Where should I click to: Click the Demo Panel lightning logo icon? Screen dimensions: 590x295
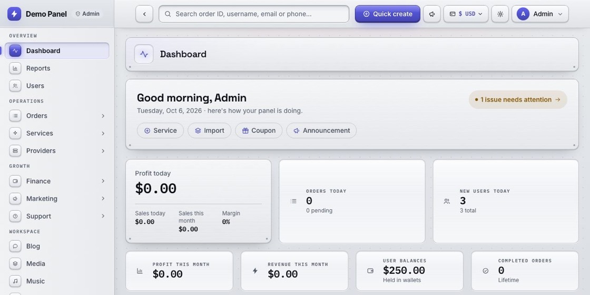(14, 14)
